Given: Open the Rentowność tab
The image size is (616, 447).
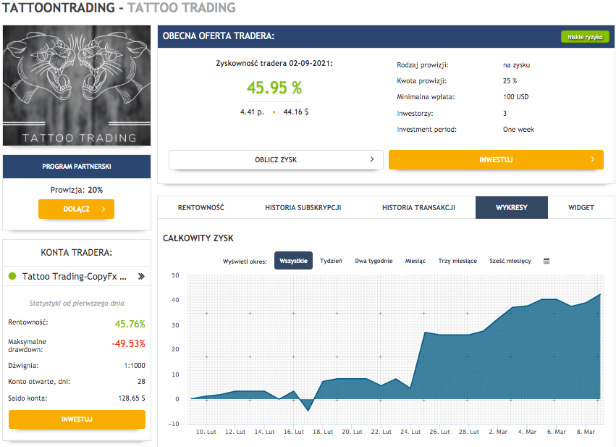Looking at the screenshot, I should coord(201,208).
